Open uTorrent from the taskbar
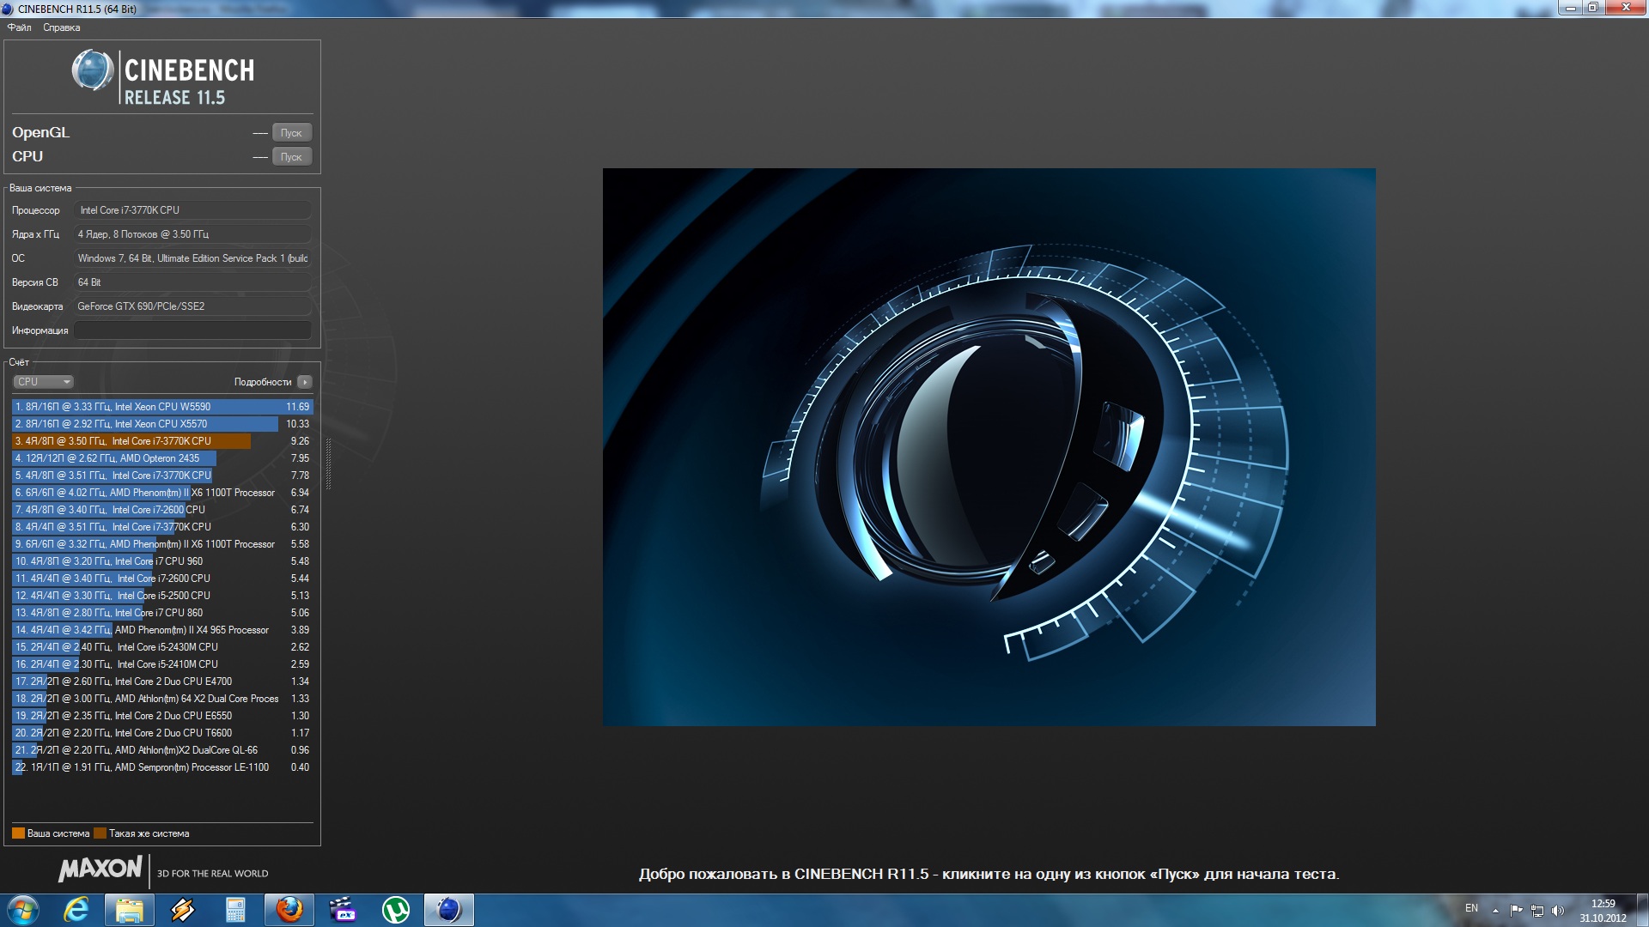 [x=395, y=910]
